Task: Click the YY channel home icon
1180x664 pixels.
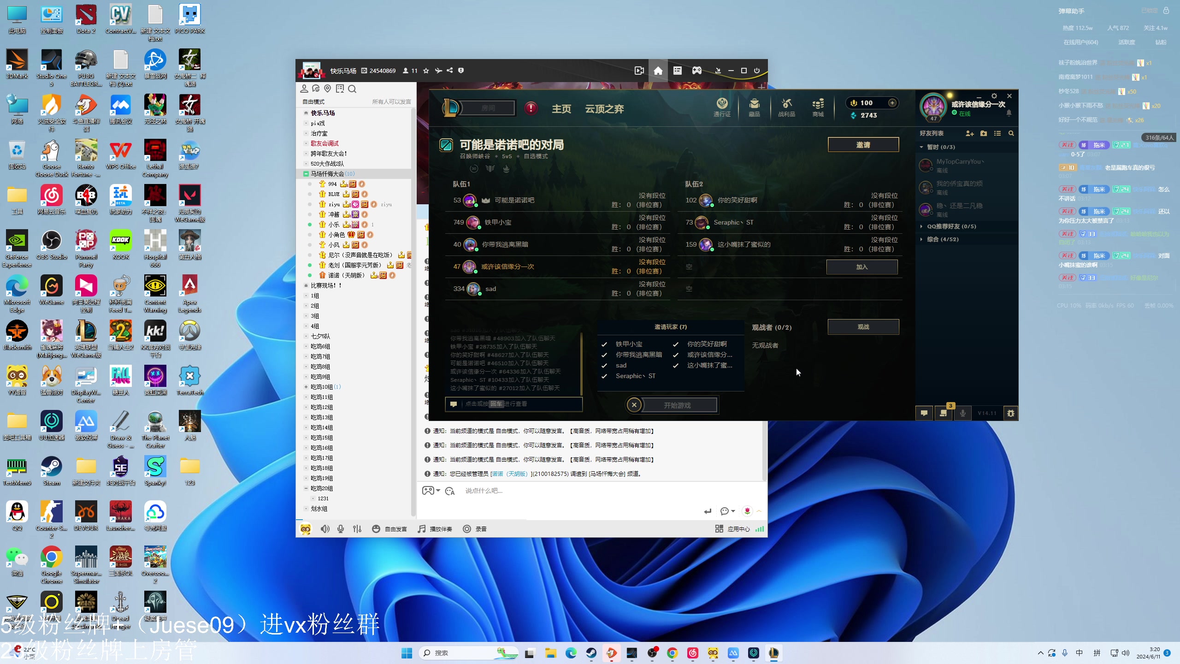Action: click(658, 71)
